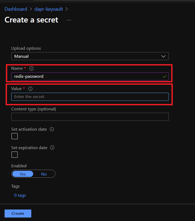Click the Name field containing redis-password

click(x=86, y=76)
